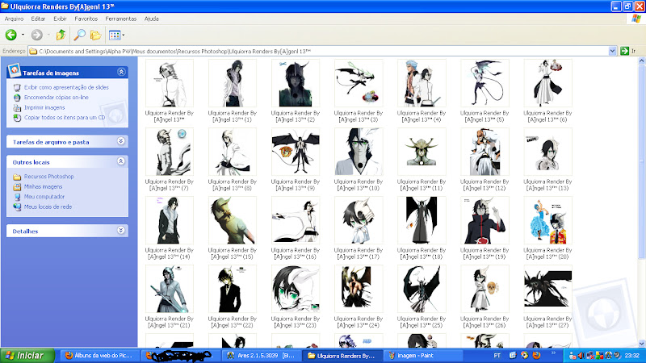The width and height of the screenshot is (646, 363).
Task: Select thumbnail Ulquiorra Render (2)
Action: [296, 83]
